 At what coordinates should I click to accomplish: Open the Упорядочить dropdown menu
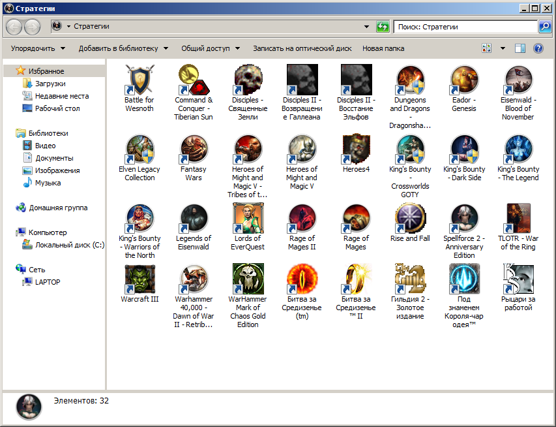click(38, 48)
